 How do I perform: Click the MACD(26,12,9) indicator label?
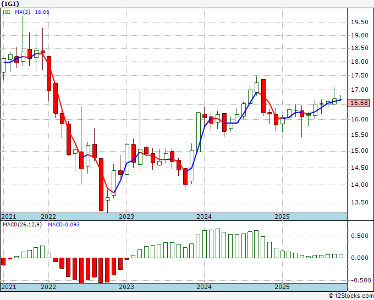tap(22, 225)
